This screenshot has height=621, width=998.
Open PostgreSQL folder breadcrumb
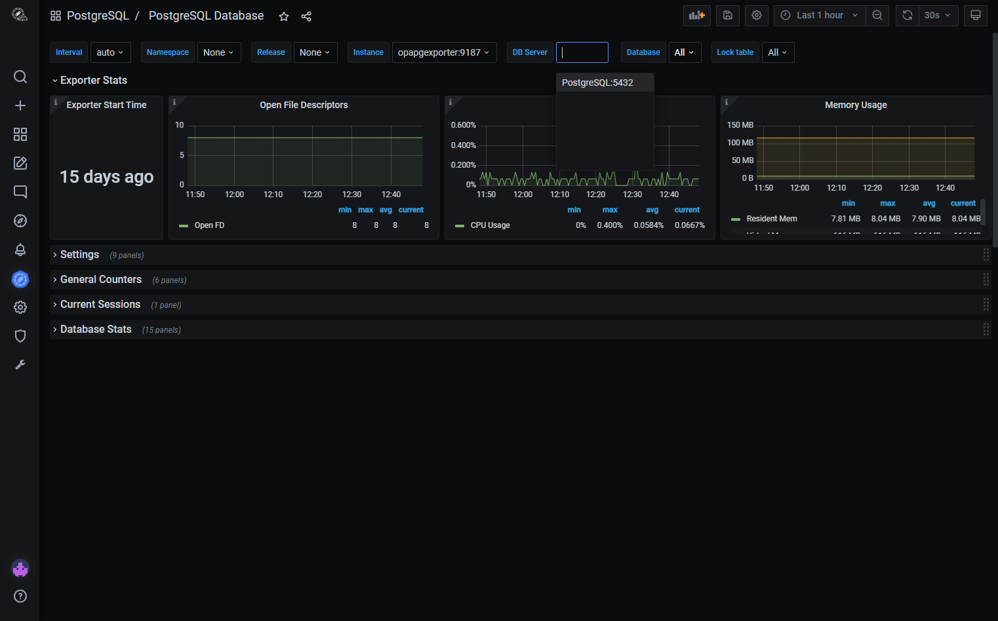pos(98,16)
